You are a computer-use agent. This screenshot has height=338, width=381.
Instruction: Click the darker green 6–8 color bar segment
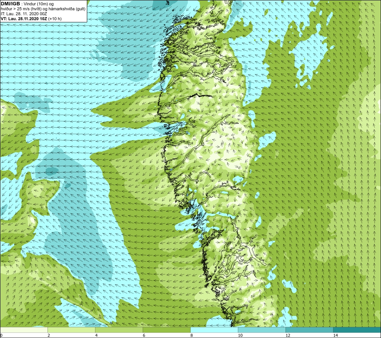click(167, 330)
